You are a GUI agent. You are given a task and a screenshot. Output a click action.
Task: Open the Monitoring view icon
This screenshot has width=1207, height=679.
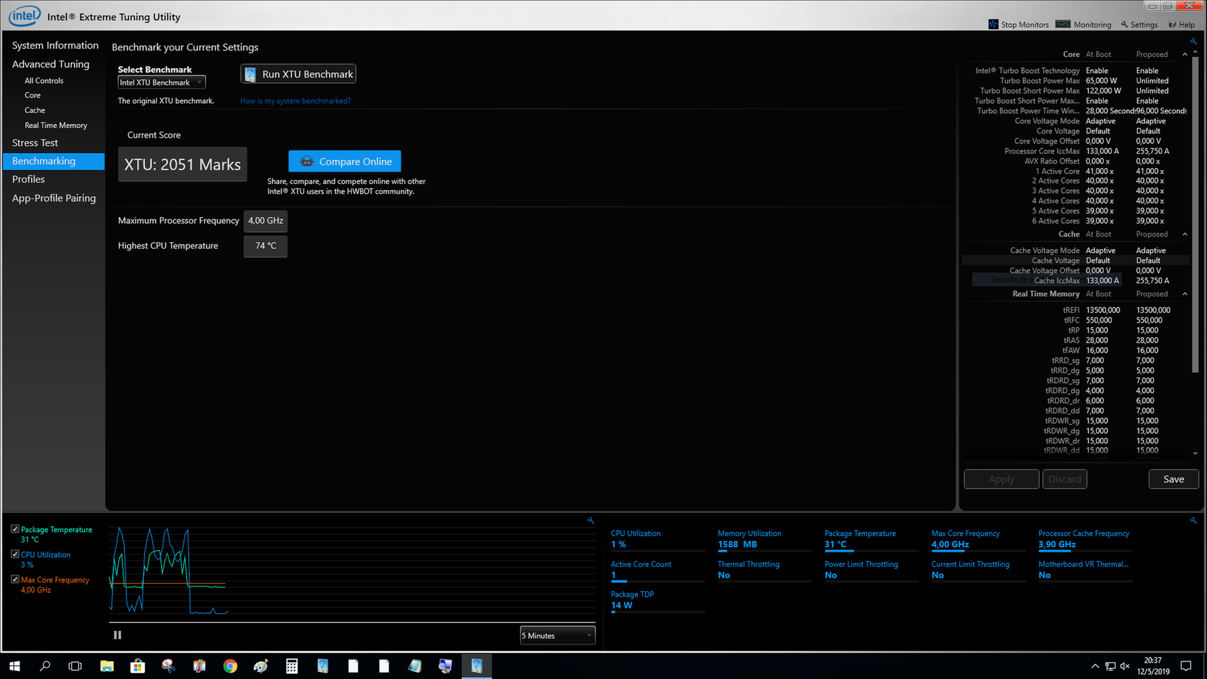click(1063, 25)
